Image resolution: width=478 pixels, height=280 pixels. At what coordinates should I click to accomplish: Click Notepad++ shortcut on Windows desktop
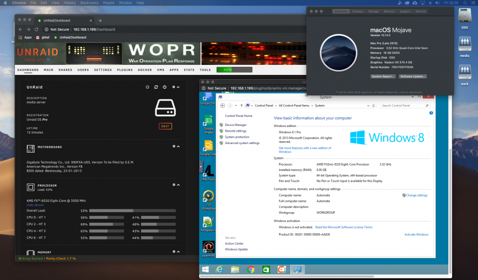(x=208, y=224)
